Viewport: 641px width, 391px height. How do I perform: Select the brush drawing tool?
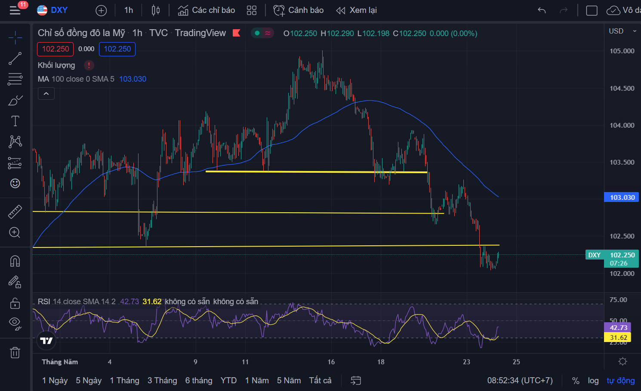[x=15, y=100]
